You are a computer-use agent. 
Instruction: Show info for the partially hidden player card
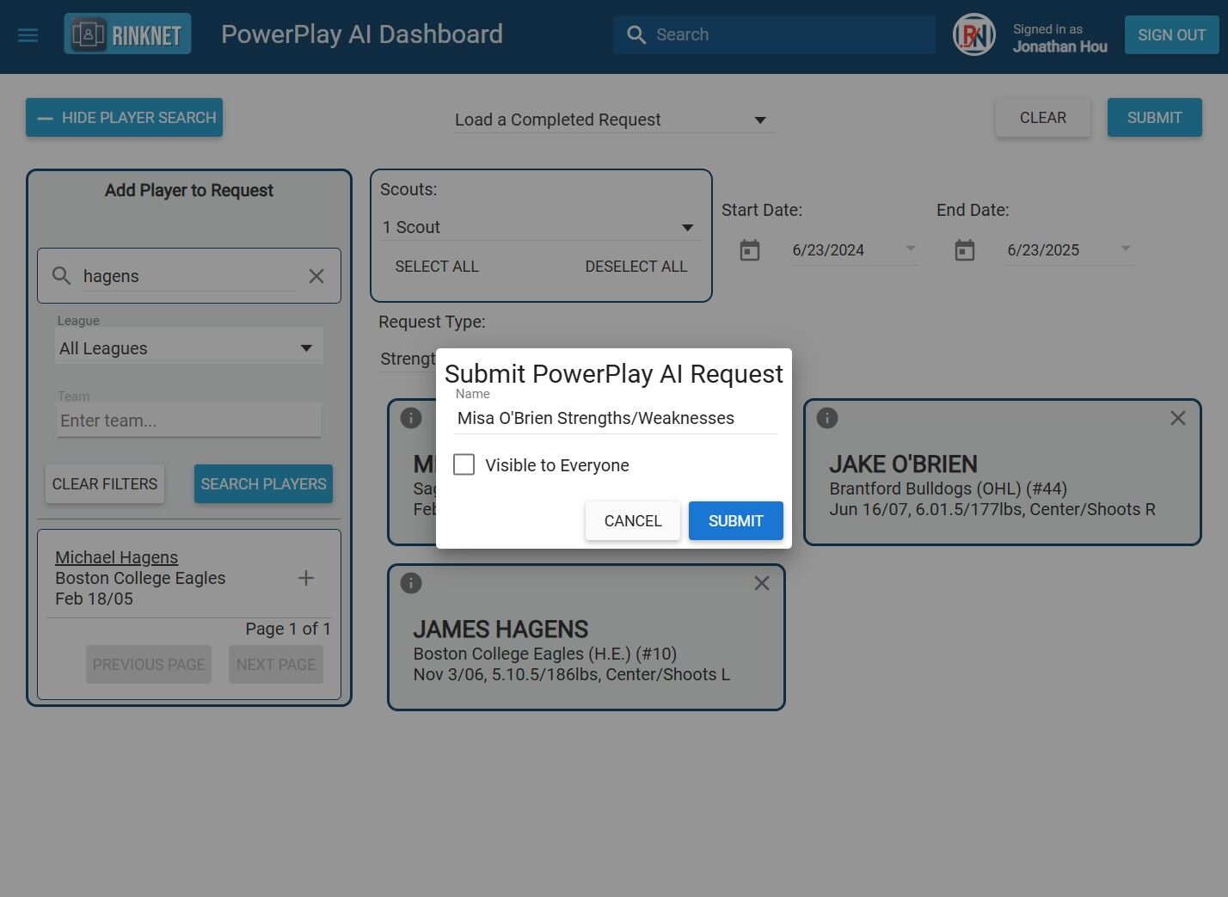point(411,418)
